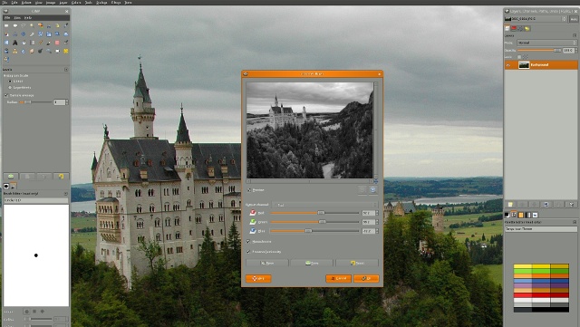The width and height of the screenshot is (580, 327).
Task: Open the Help menu in toolbox window
Action: (28, 18)
